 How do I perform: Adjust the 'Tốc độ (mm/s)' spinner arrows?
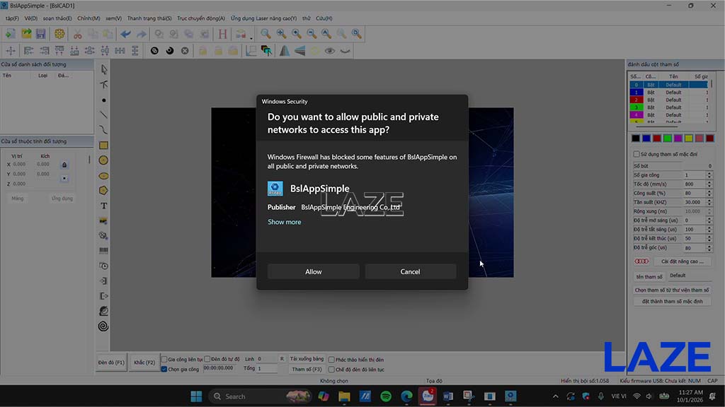(709, 184)
